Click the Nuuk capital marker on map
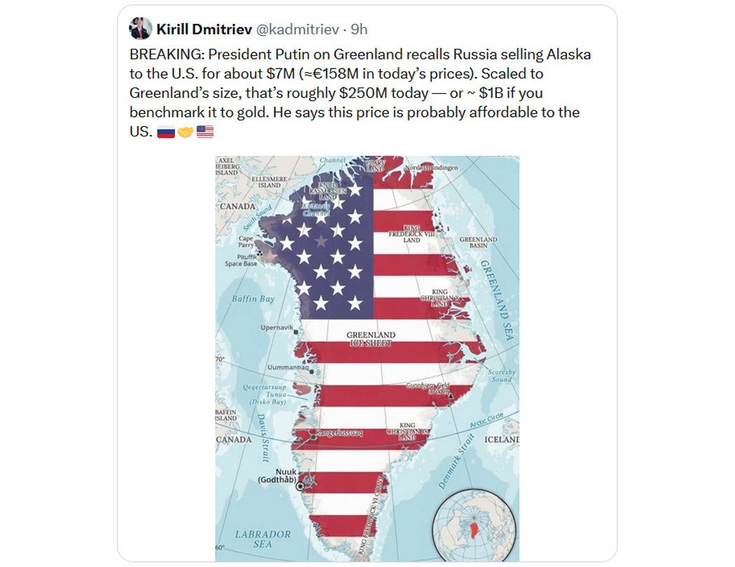 [300, 486]
